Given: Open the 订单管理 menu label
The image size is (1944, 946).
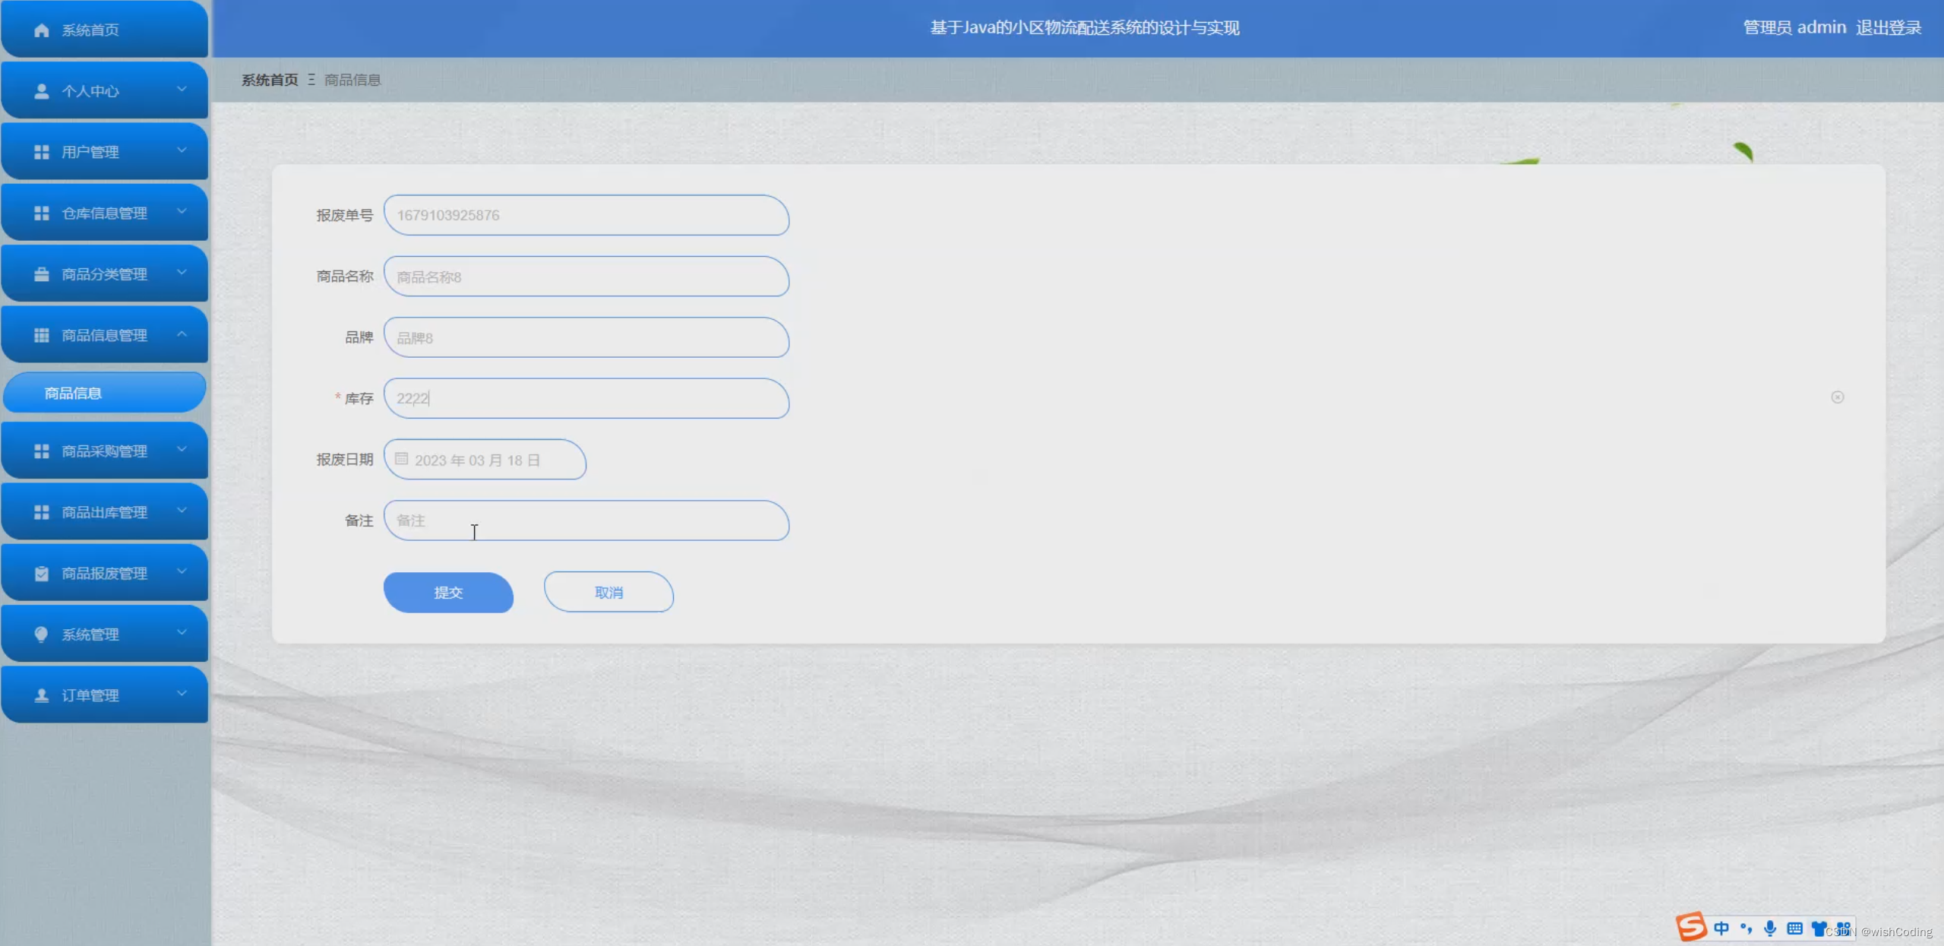Looking at the screenshot, I should pos(90,695).
